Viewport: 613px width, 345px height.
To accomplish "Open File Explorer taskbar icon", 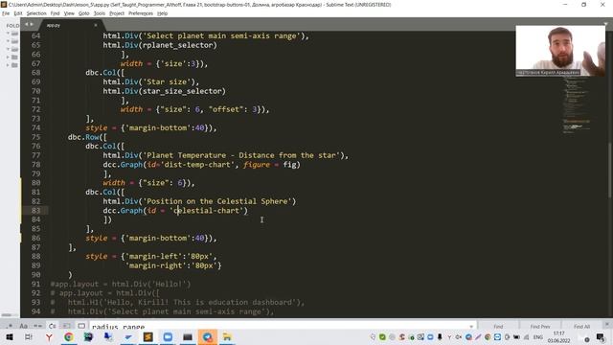I will [x=227, y=336].
